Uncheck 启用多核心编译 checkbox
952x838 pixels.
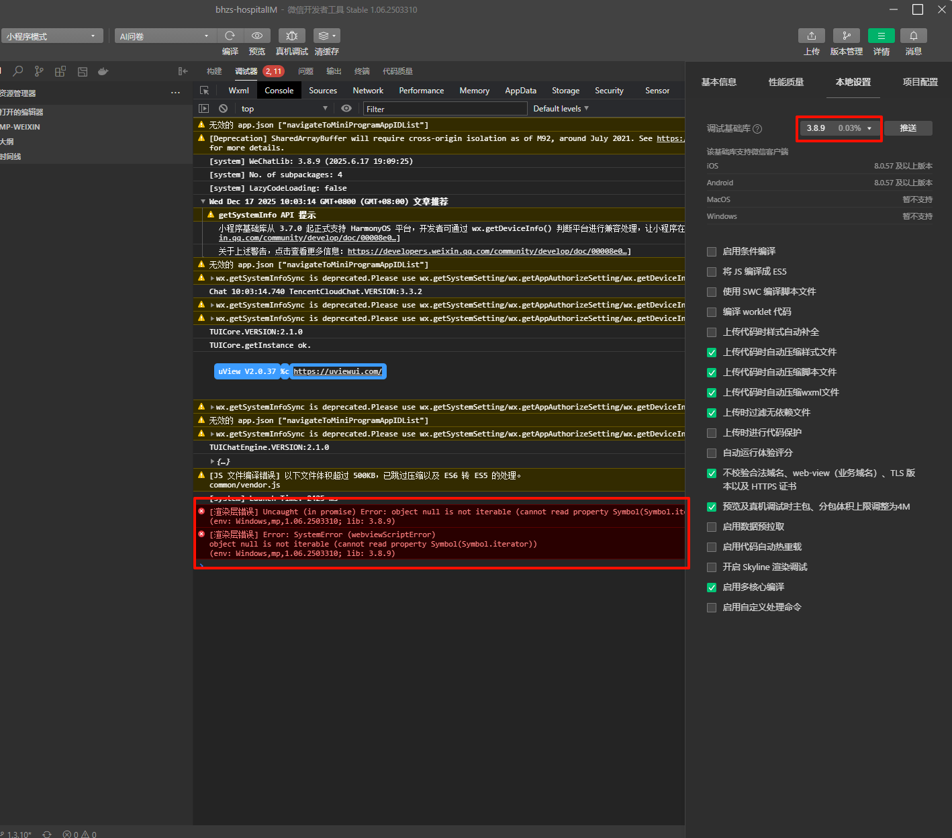click(x=712, y=588)
